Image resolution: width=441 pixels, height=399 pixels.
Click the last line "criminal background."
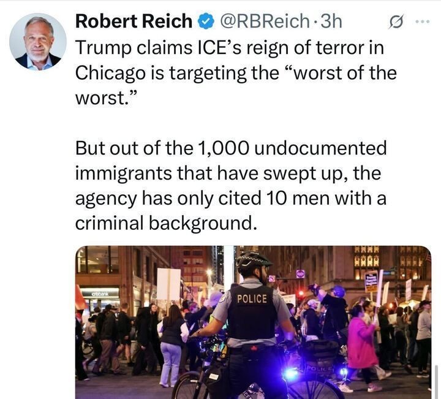(166, 224)
